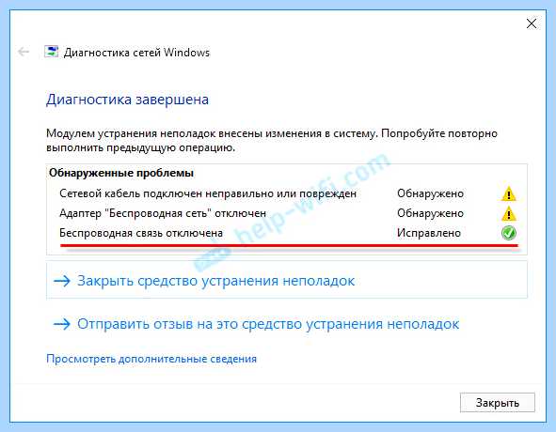556x432 pixels.
Task: Click the green check icon beside "Исправлено"
Action: (508, 233)
